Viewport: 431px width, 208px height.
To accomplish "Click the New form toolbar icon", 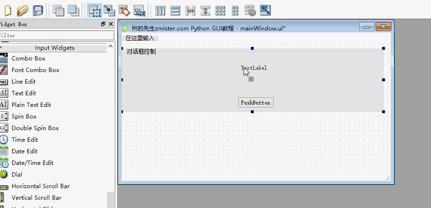I will 8,11.
